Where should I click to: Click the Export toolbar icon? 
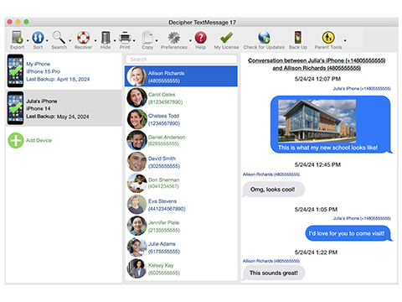[x=17, y=38]
